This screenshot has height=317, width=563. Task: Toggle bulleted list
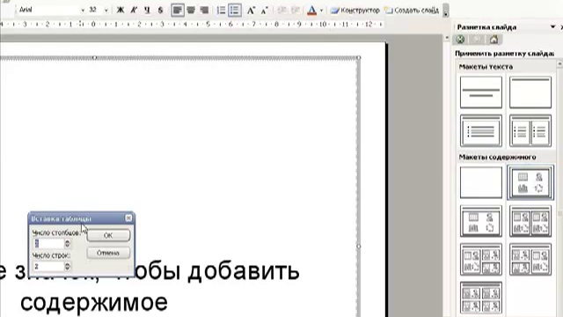pos(235,10)
